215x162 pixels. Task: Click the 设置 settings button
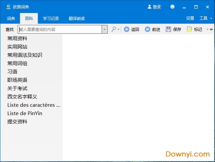[x=190, y=18]
